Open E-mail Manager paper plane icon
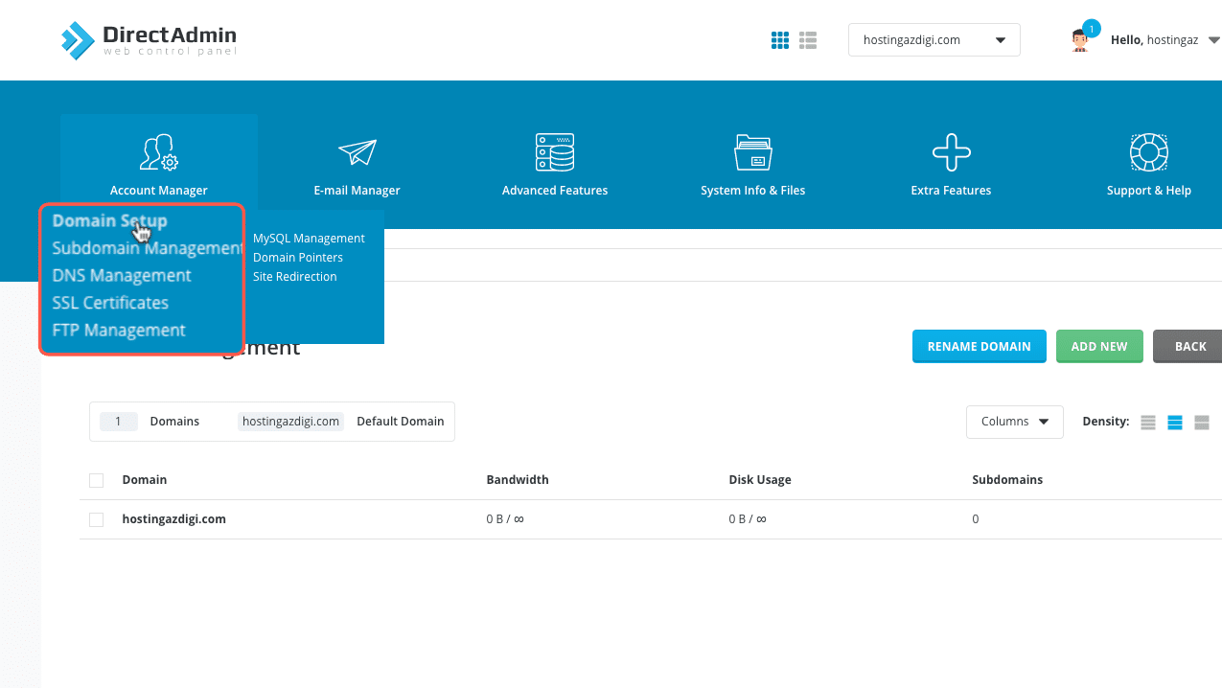The width and height of the screenshot is (1222, 688). [357, 153]
